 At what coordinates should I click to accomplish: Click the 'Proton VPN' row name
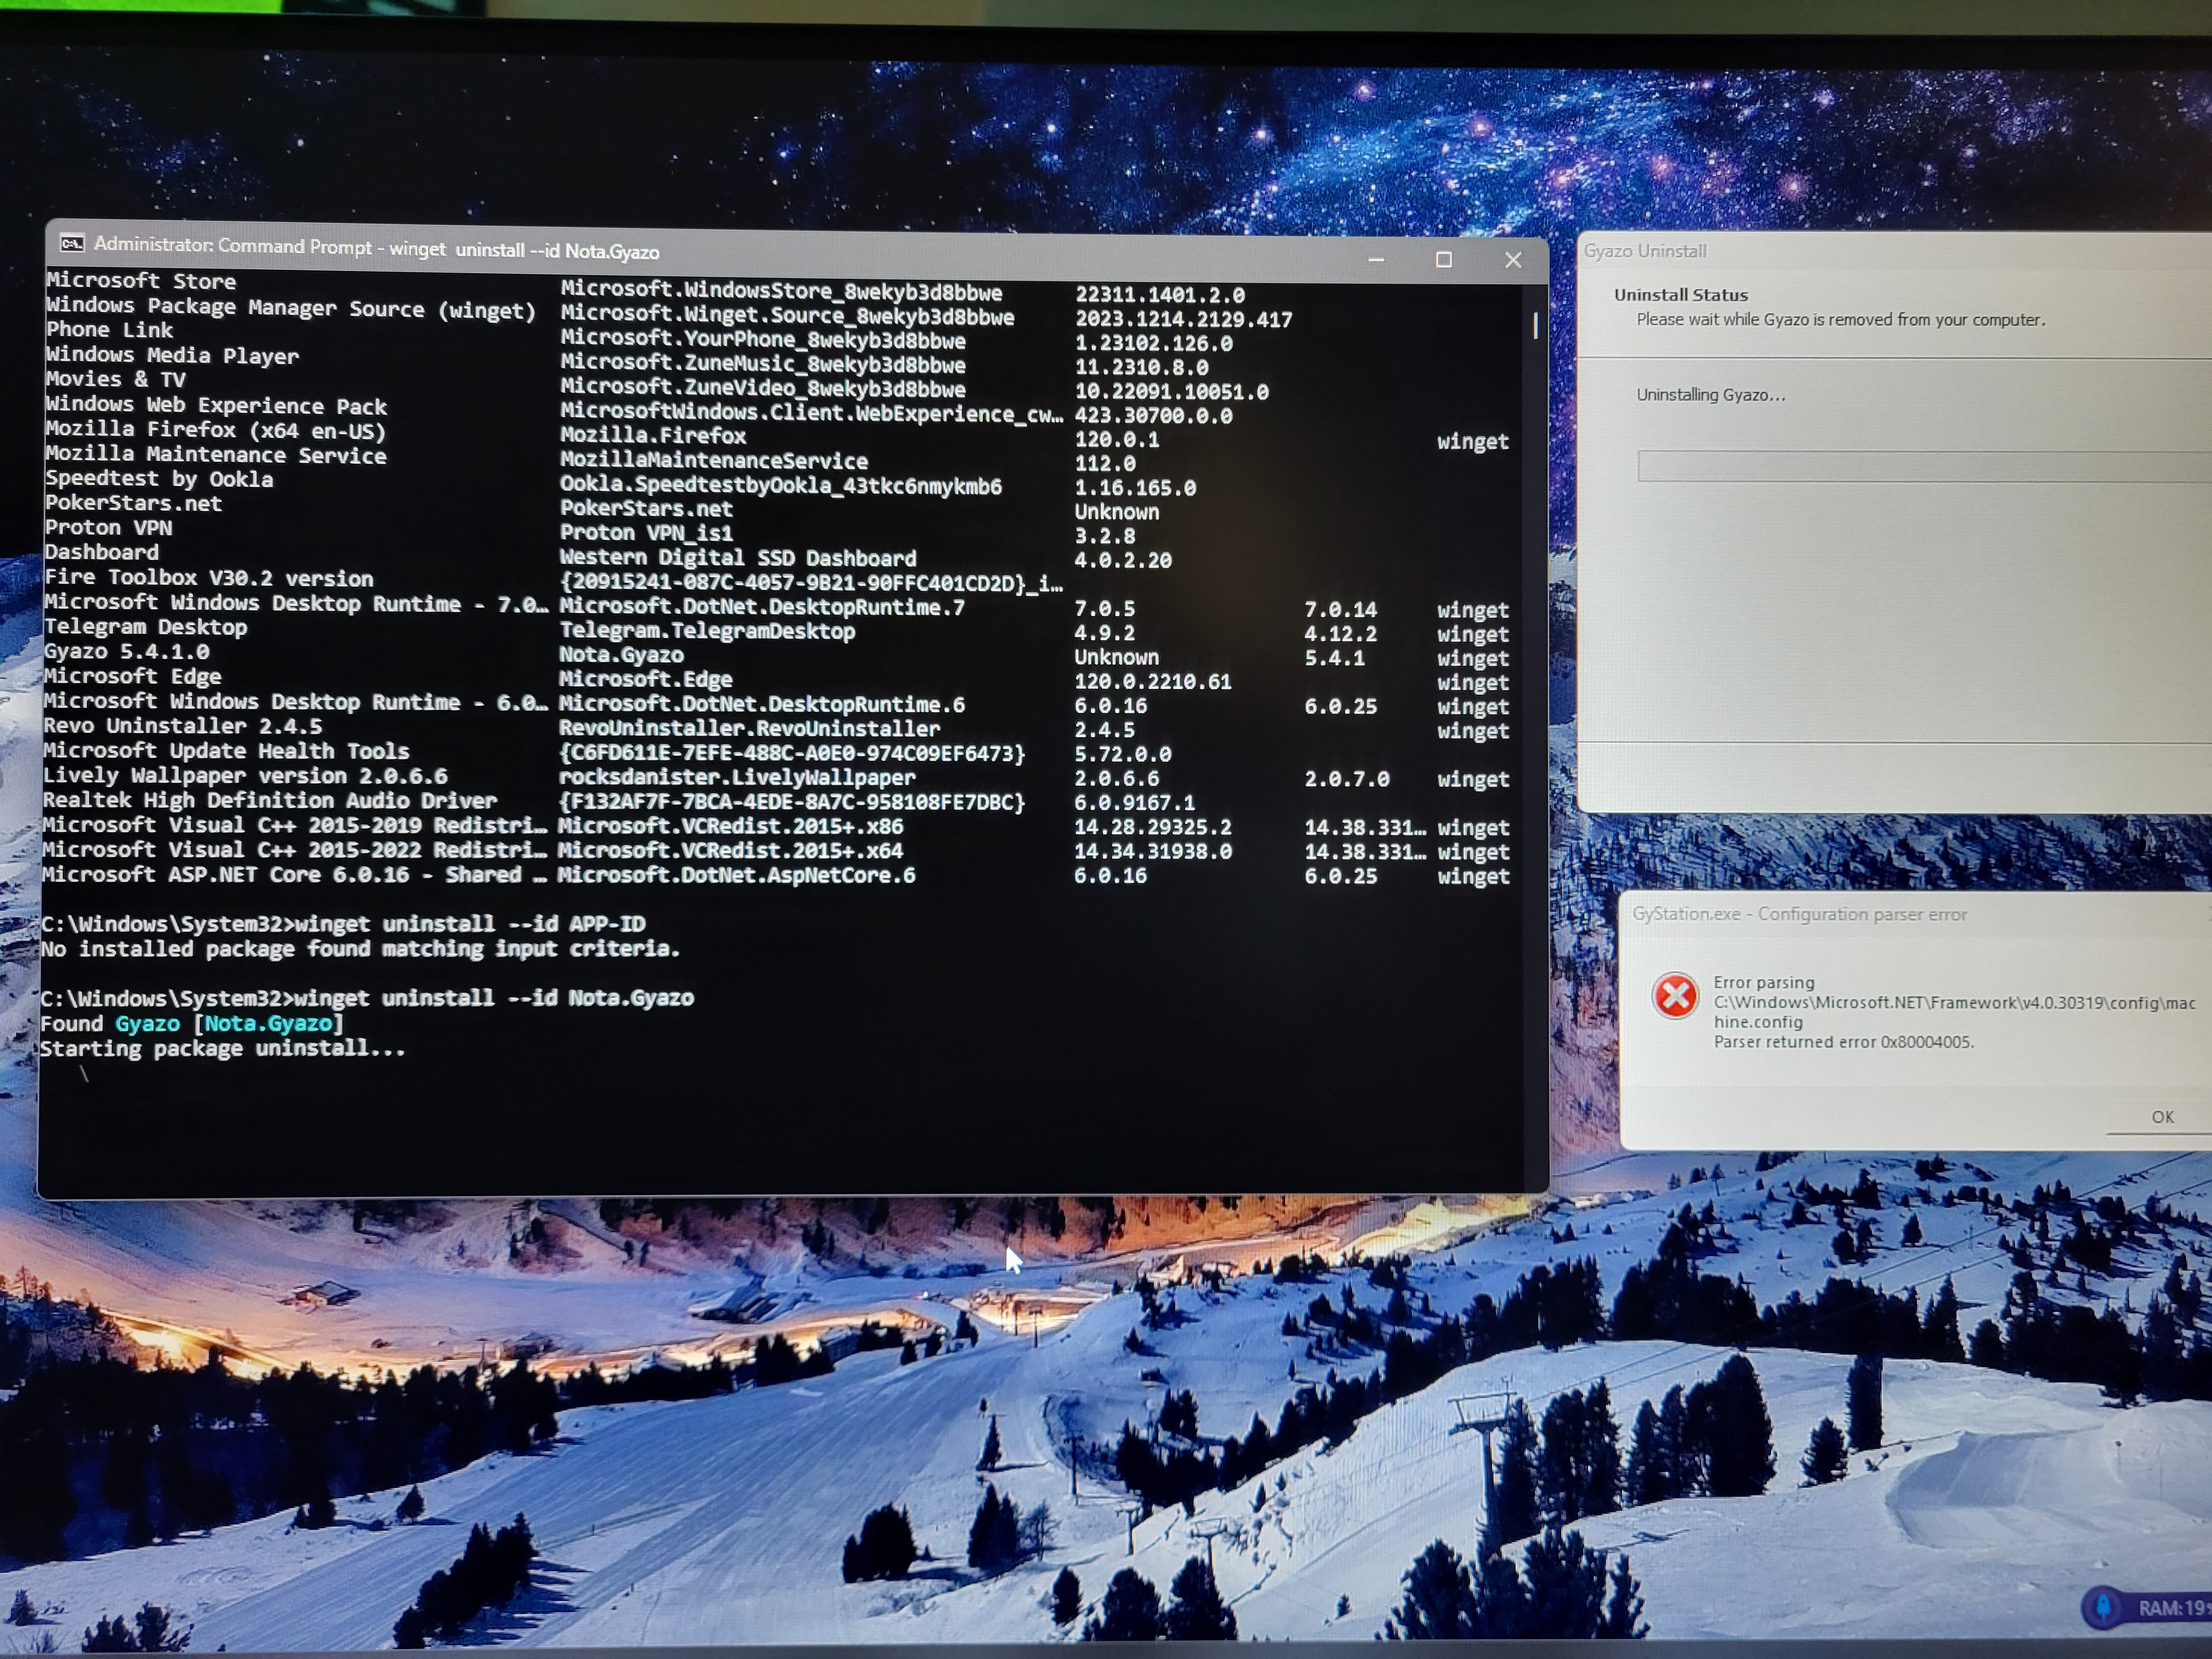[x=109, y=527]
